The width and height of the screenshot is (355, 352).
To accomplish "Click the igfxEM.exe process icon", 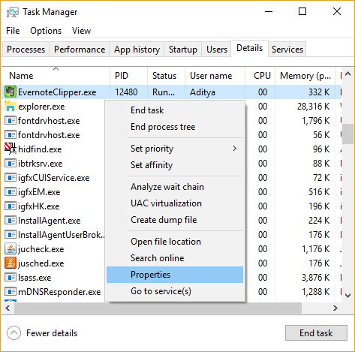I will 11,192.
